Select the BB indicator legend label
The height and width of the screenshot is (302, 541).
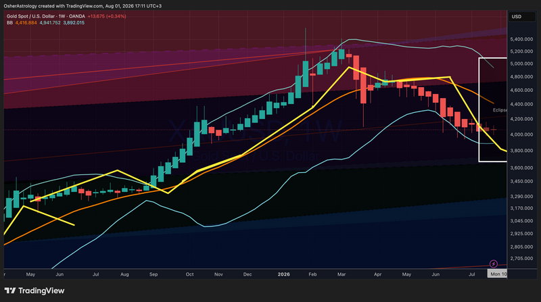(x=9, y=23)
